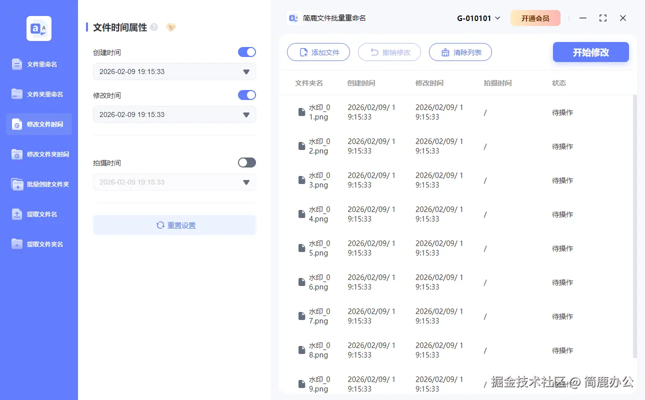Select the 提取文件名 function

(38, 214)
